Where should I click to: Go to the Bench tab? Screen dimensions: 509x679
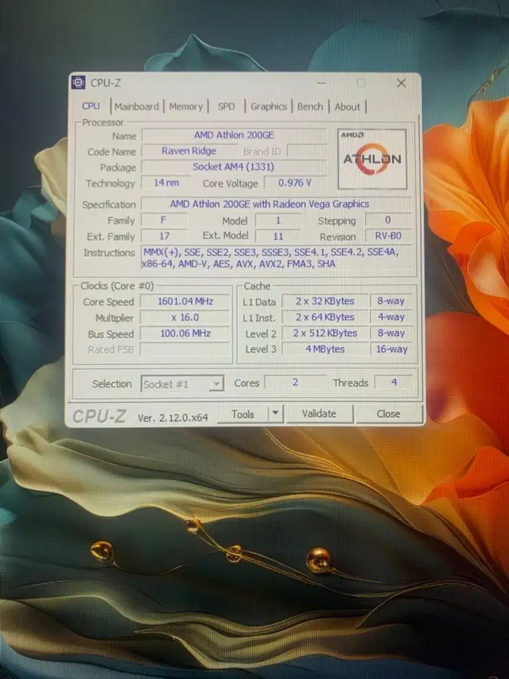tap(310, 107)
